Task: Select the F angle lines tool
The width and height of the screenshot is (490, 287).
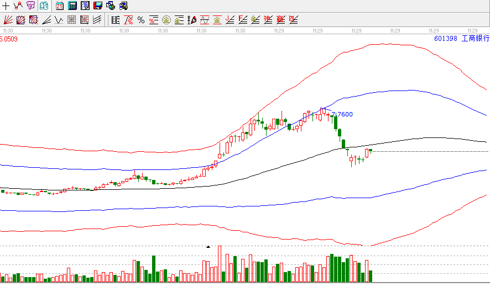Action: [x=242, y=20]
